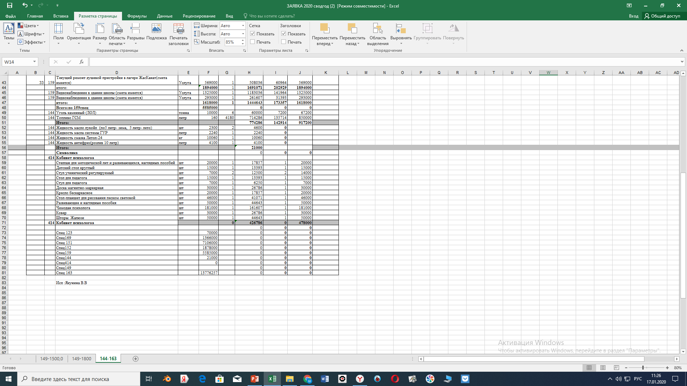Click Share (Общий доступ) button

(x=662, y=16)
